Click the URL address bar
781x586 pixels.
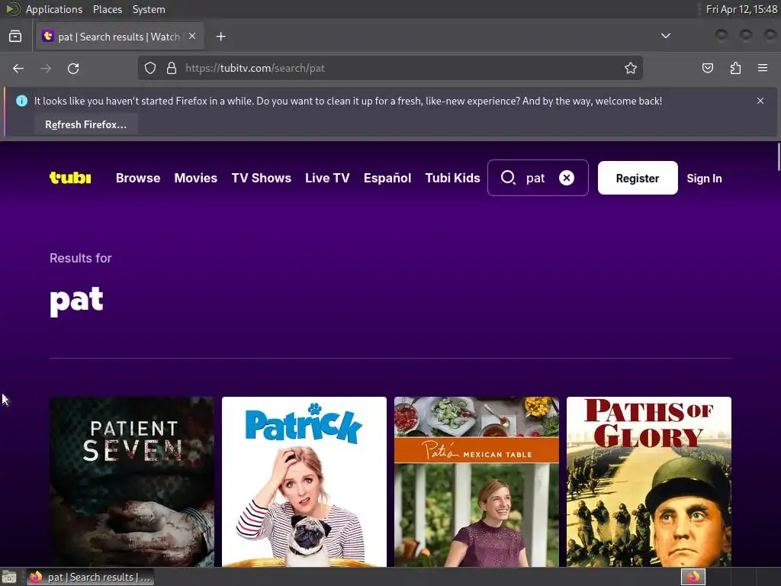[390, 68]
